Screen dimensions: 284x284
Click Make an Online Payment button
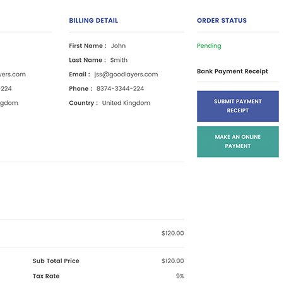point(238,141)
